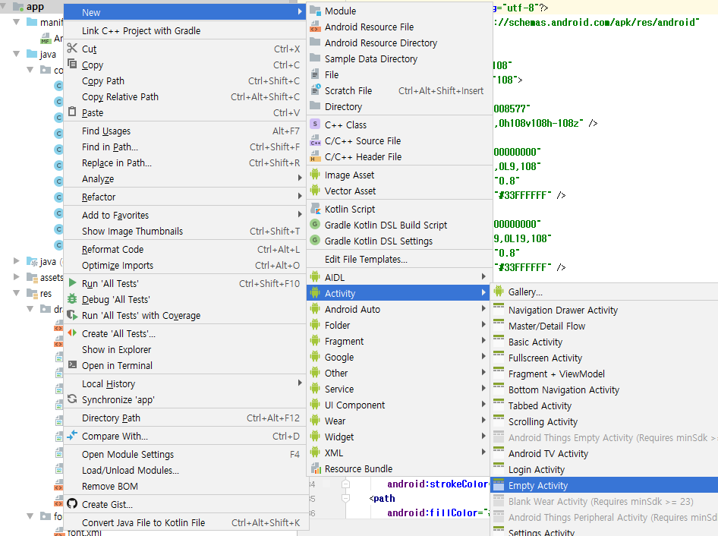
Task: Choose Tabbed Activity template
Action: click(x=604, y=406)
